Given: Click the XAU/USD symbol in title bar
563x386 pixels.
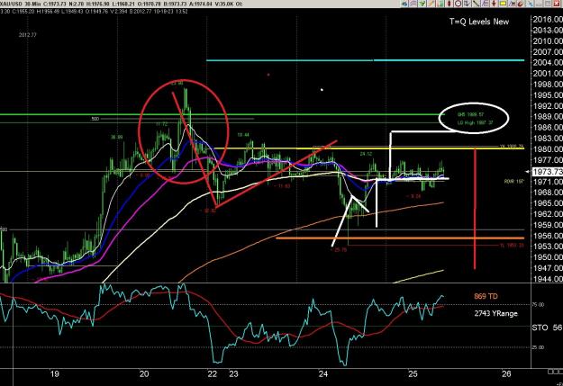Looking at the screenshot, I should point(11,4).
